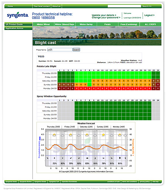Image resolution: width=166 pixels, height=192 pixels.
Task: Open the Syngenta Turf footer link
Action: tap(54, 182)
